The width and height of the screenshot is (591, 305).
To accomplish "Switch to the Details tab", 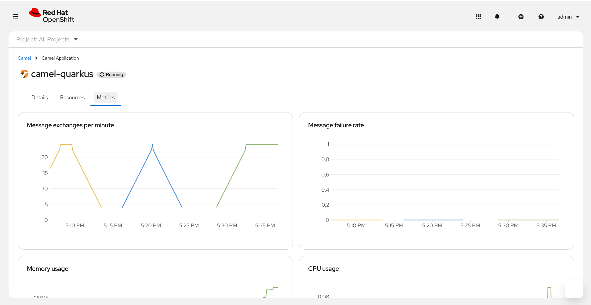I will click(x=40, y=98).
